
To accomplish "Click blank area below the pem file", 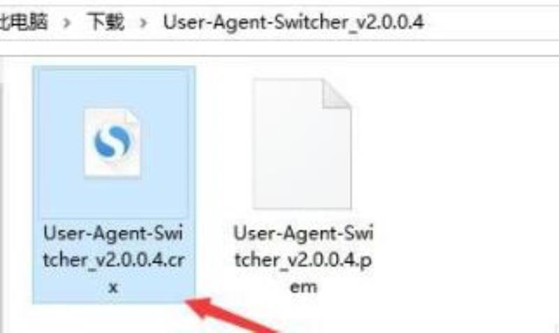I will coord(356,317).
